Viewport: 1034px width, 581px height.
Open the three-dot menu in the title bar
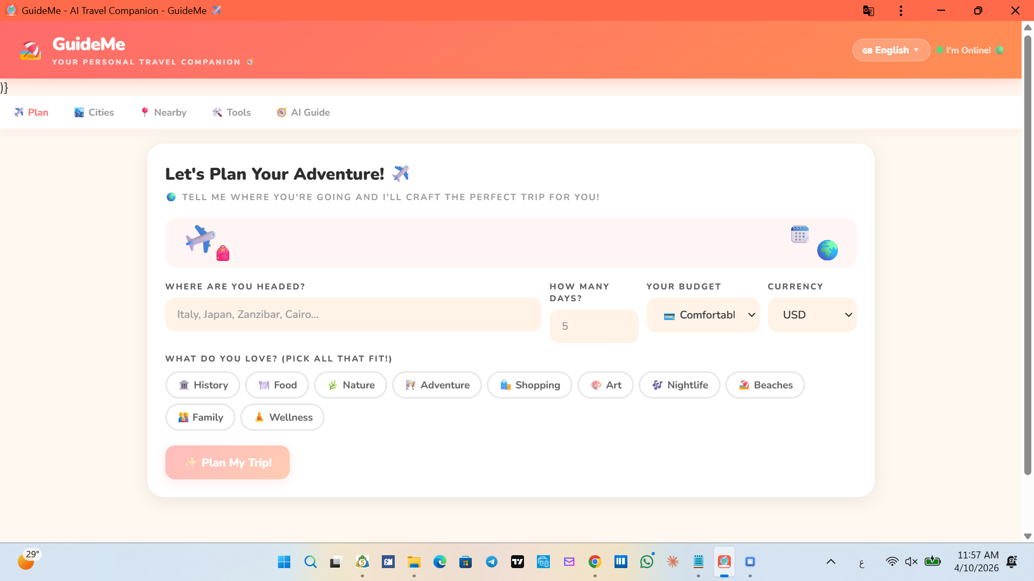point(900,10)
